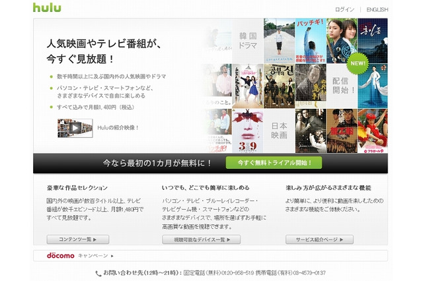The height and width of the screenshot is (281, 423).
Task: Click the phone icon beside お問い合わせ先
Action: point(98,274)
